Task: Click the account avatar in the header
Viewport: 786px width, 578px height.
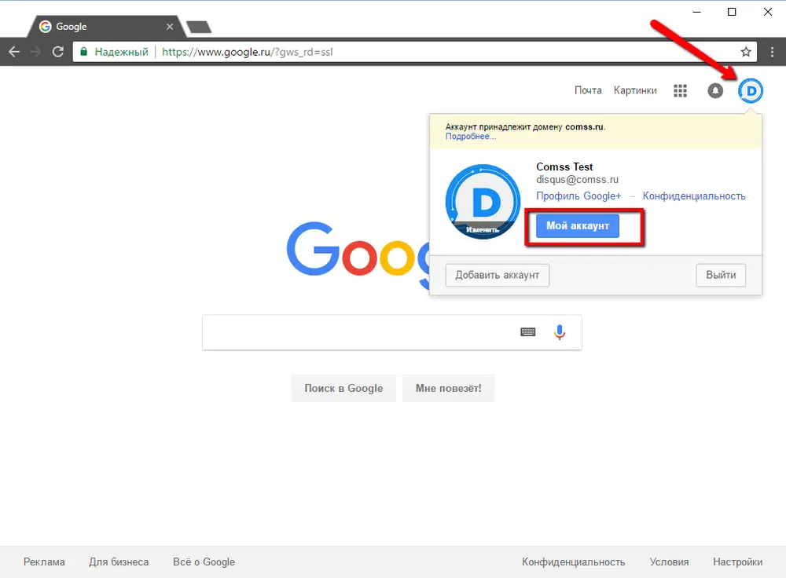Action: tap(751, 90)
